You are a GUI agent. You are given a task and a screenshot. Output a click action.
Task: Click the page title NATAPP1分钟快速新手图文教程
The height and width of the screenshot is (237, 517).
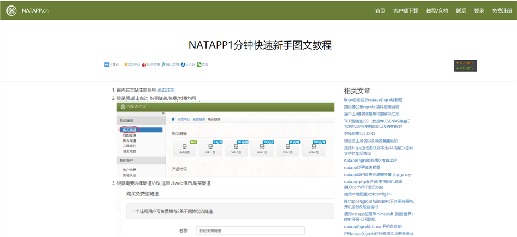[x=260, y=45]
